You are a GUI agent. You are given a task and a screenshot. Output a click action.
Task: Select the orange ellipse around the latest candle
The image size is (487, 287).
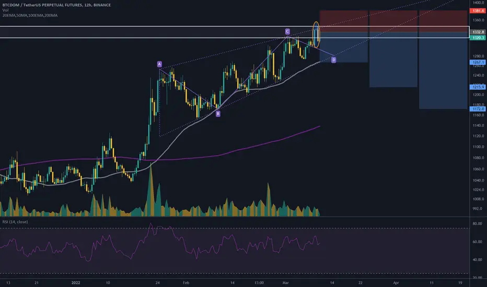click(316, 35)
